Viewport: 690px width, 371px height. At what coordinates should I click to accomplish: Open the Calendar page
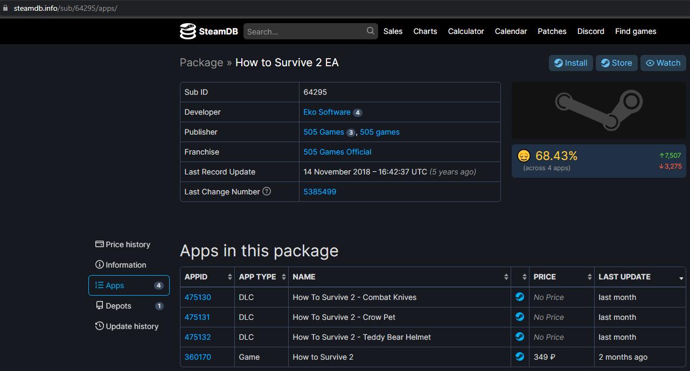coord(511,31)
